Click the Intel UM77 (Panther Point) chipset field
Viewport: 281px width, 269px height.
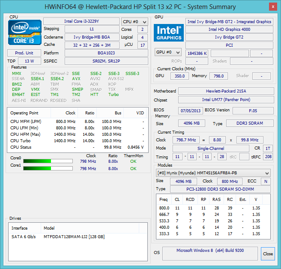[x=226, y=100]
